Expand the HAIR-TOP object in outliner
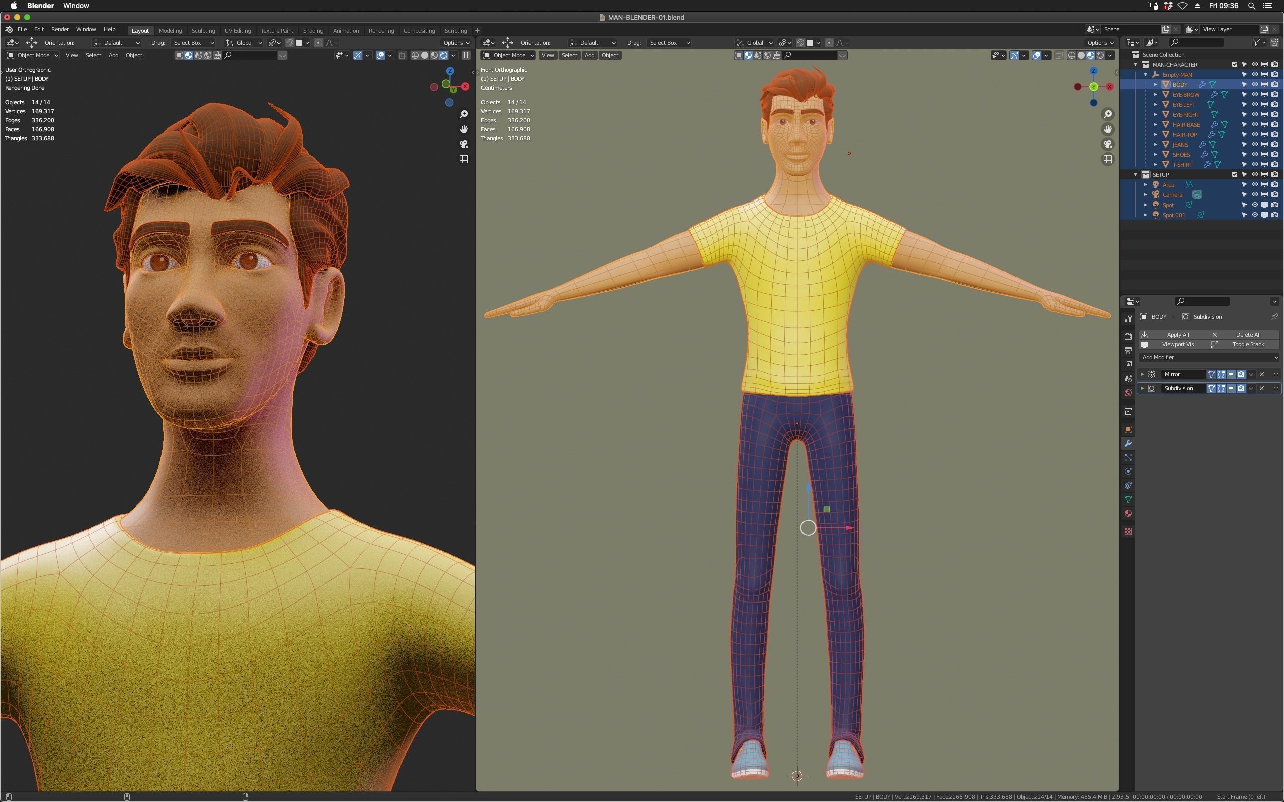1284x802 pixels. point(1156,135)
